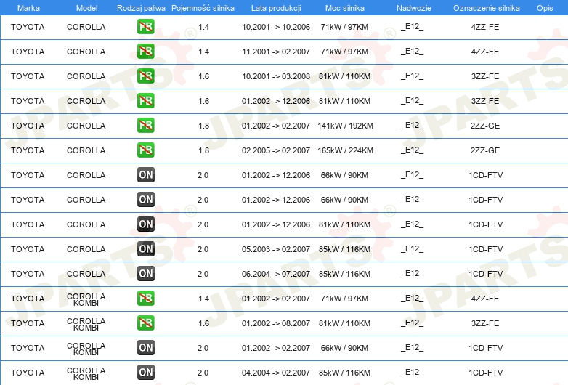Click the petrol fuel icon in the 10.2001 -> 10.2006 row

(x=145, y=27)
